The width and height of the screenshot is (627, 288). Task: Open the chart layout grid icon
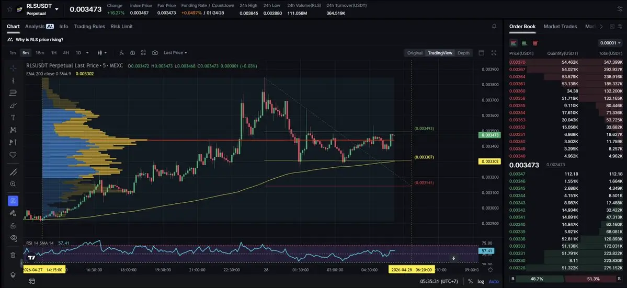tap(144, 53)
